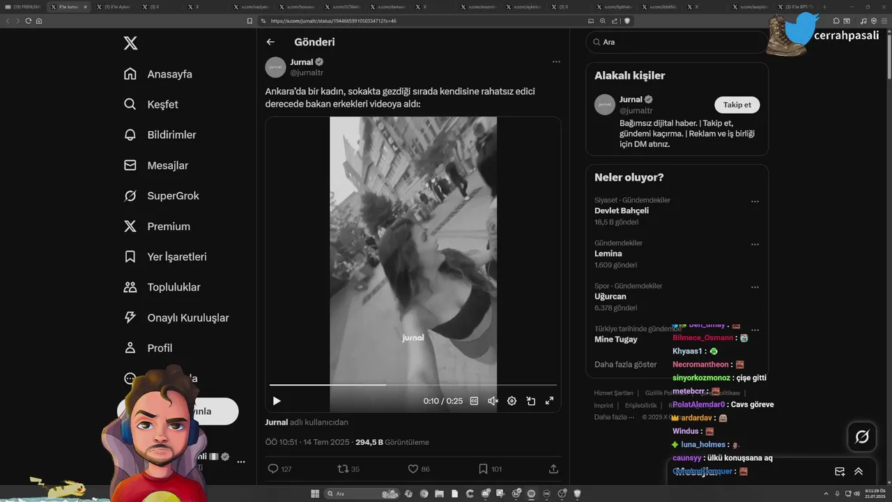
Task: Open Bildirimler notifications
Action: [x=160, y=135]
